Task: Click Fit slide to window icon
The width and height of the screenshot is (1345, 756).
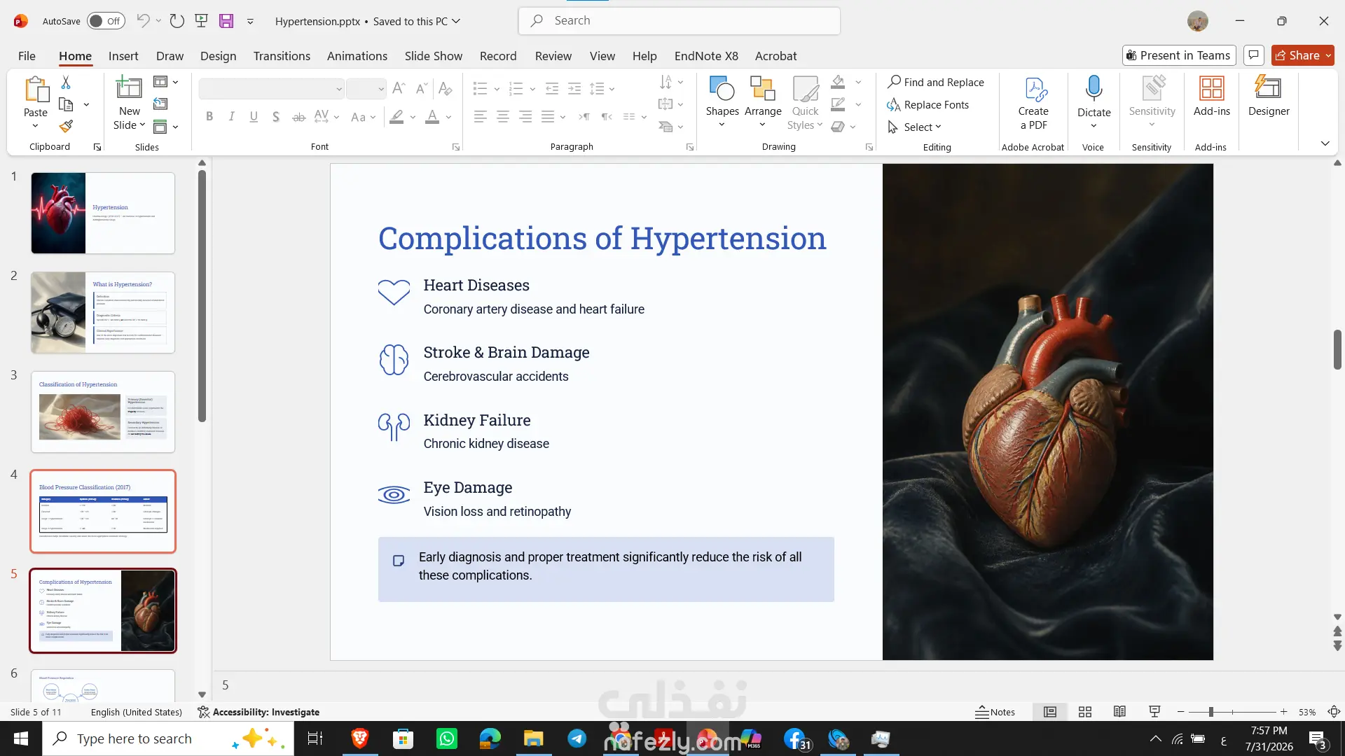Action: tap(1334, 712)
